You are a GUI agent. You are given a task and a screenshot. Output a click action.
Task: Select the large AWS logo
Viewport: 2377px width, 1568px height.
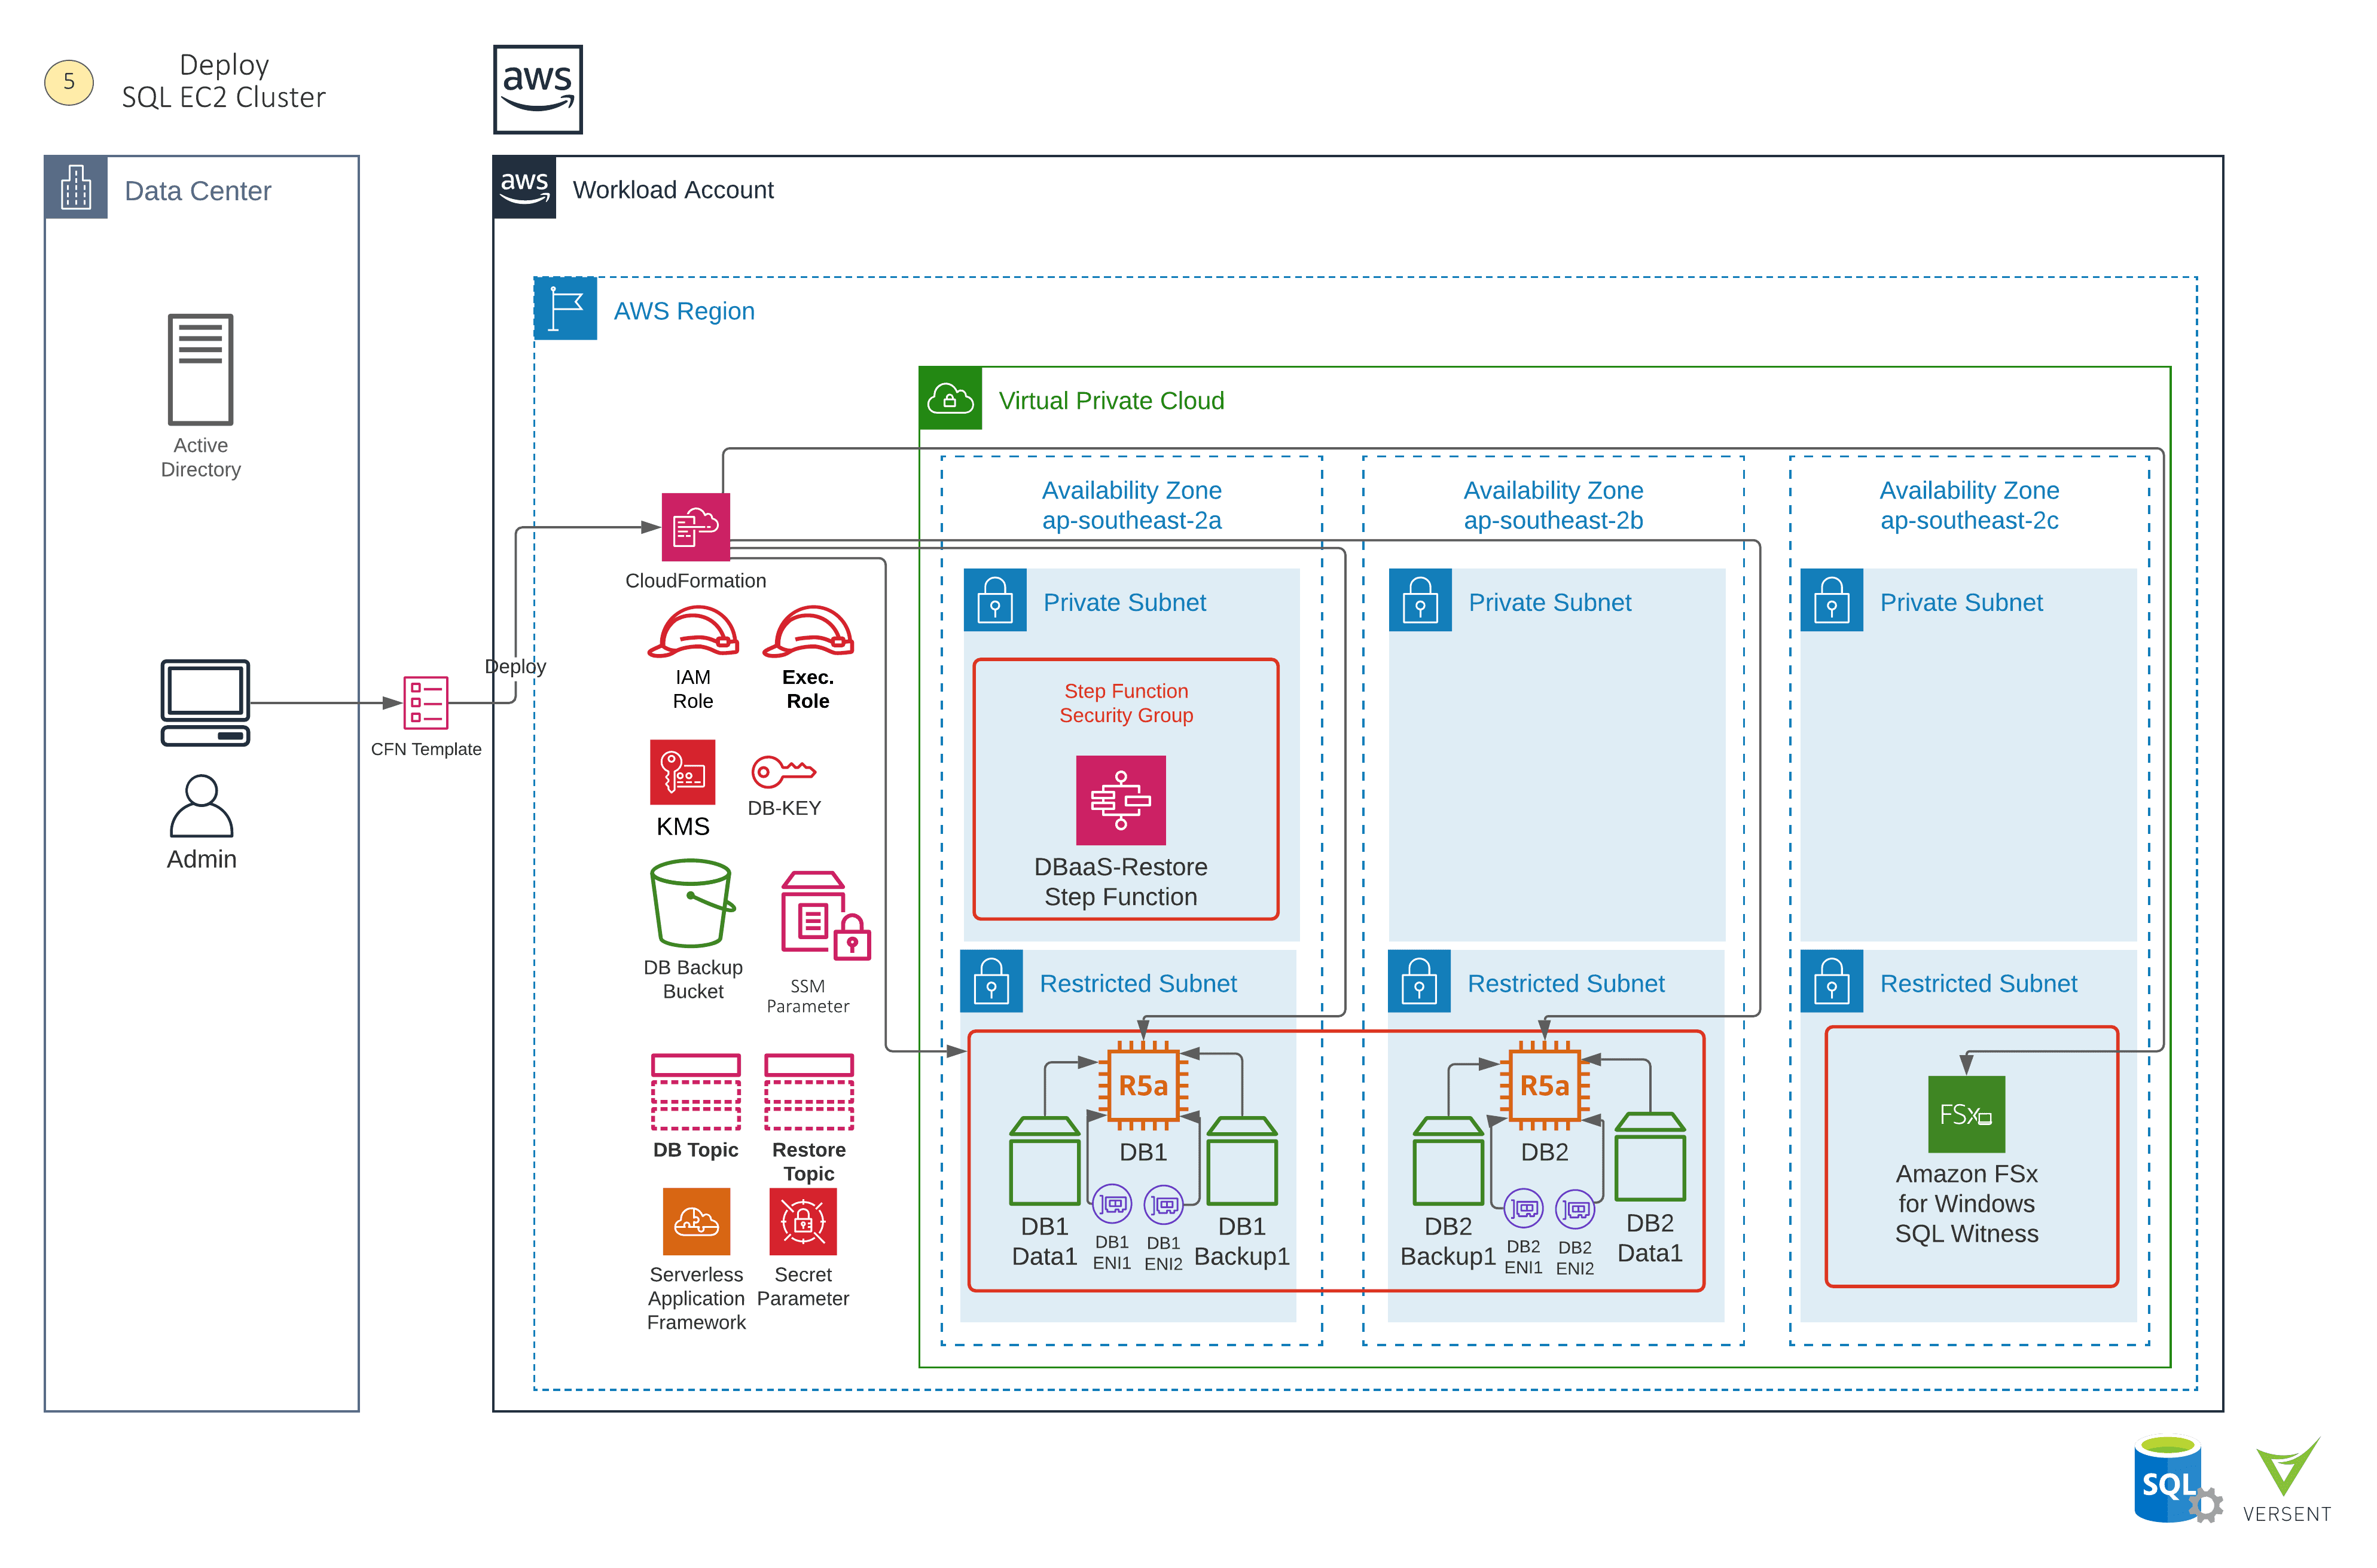tap(538, 89)
